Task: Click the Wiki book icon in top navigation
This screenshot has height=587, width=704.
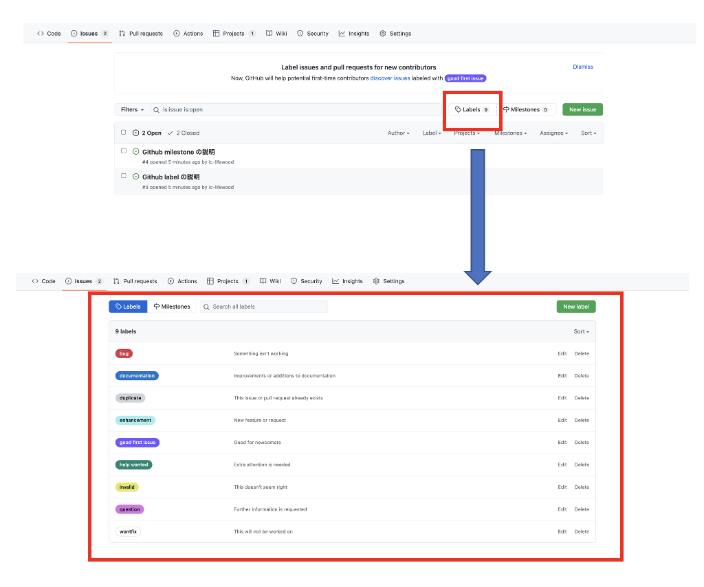Action: [269, 34]
